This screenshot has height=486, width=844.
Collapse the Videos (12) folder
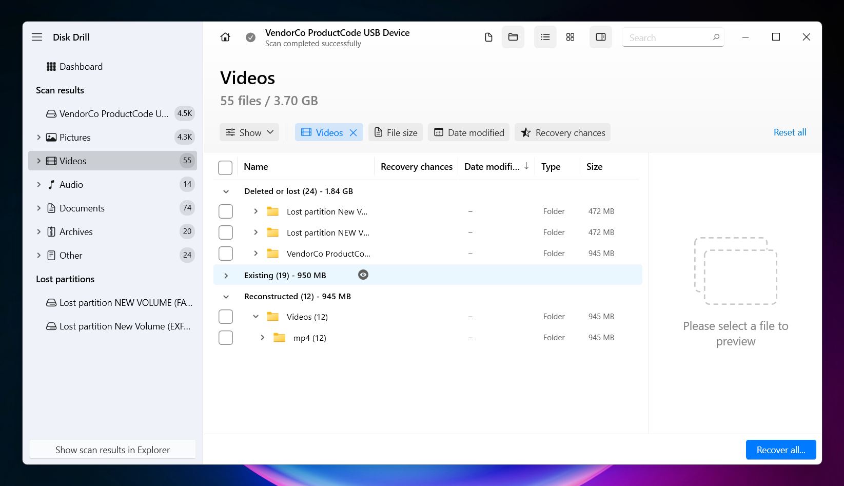pos(256,316)
